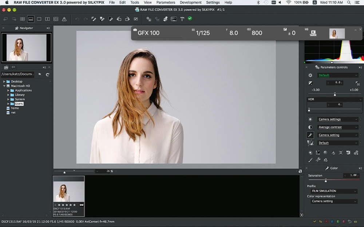
Task: Rotate image right with toolbar icon
Action: point(127,19)
